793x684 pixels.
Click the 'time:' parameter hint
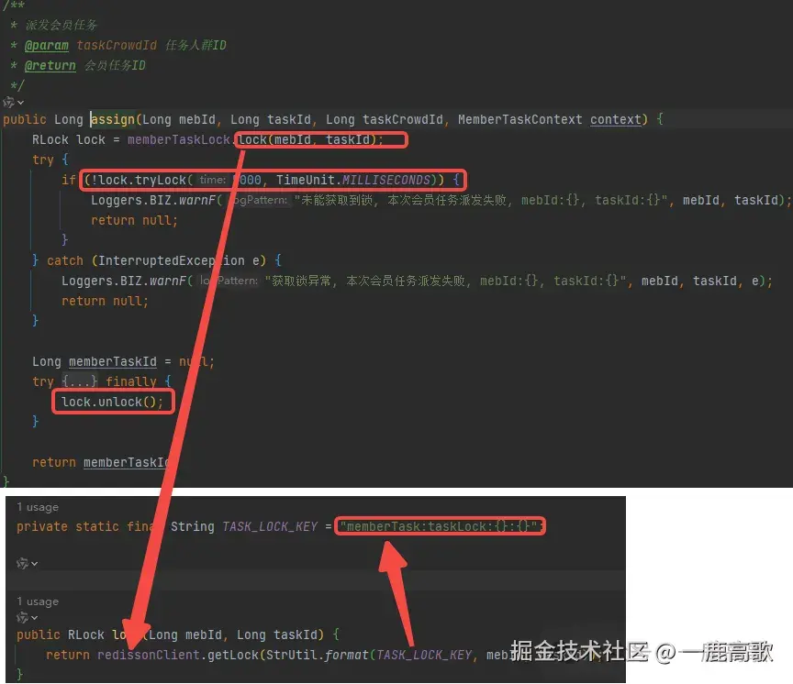coord(212,180)
